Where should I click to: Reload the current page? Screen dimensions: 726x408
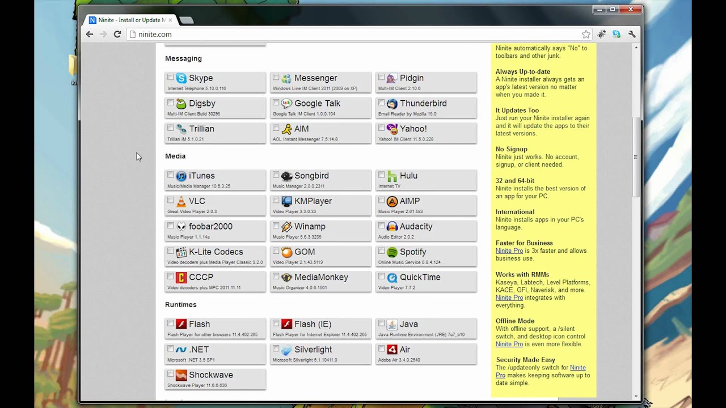point(117,34)
